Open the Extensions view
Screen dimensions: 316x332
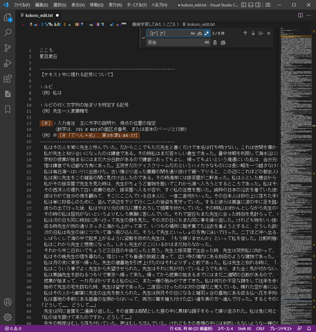(x=8, y=79)
